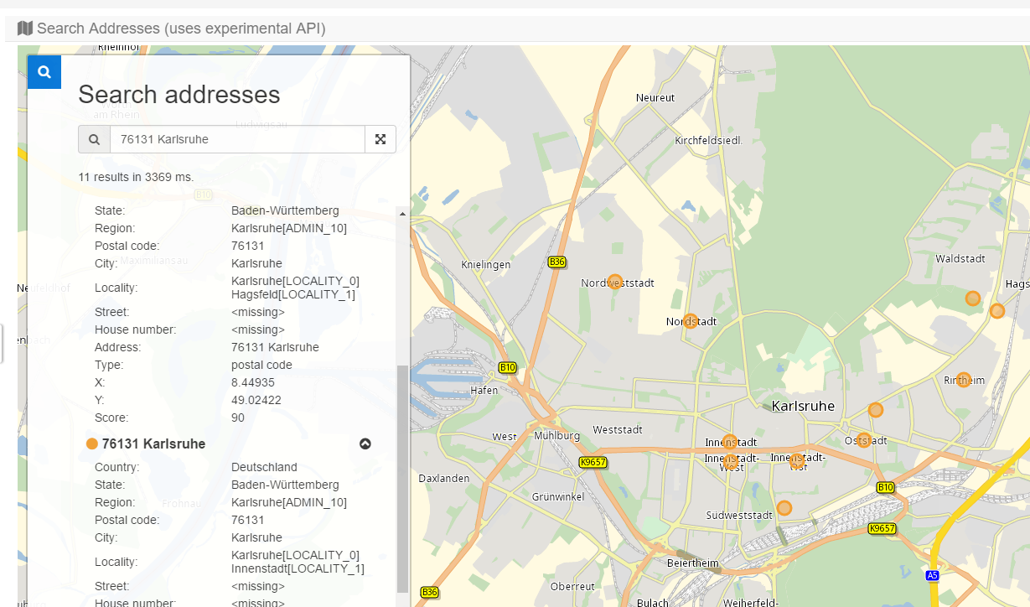The image size is (1030, 607).
Task: Click the magnifier icon beside the address input
Action: [94, 139]
